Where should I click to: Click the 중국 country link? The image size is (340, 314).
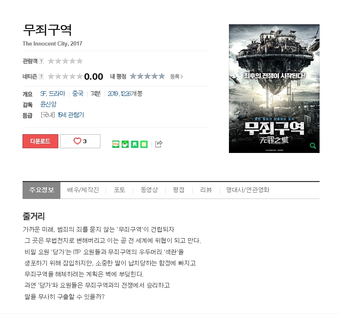coord(77,94)
